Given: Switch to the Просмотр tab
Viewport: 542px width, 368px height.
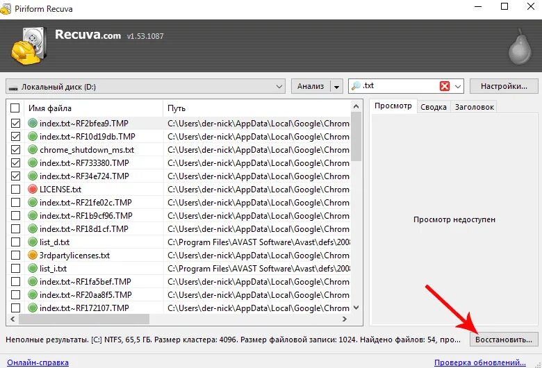Looking at the screenshot, I should click(x=393, y=106).
